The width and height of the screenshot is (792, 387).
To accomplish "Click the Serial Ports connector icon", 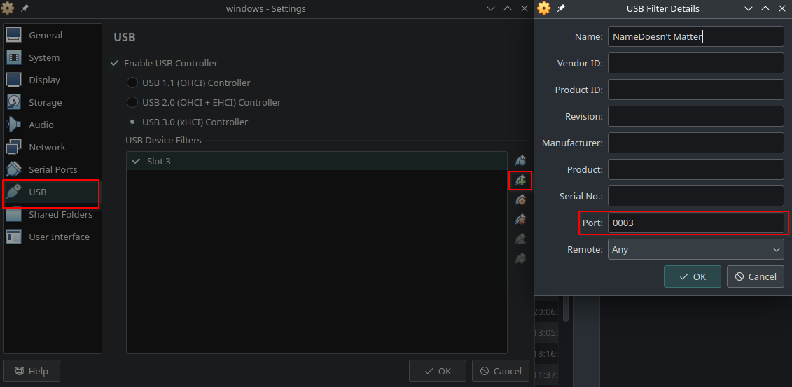I will (x=13, y=169).
